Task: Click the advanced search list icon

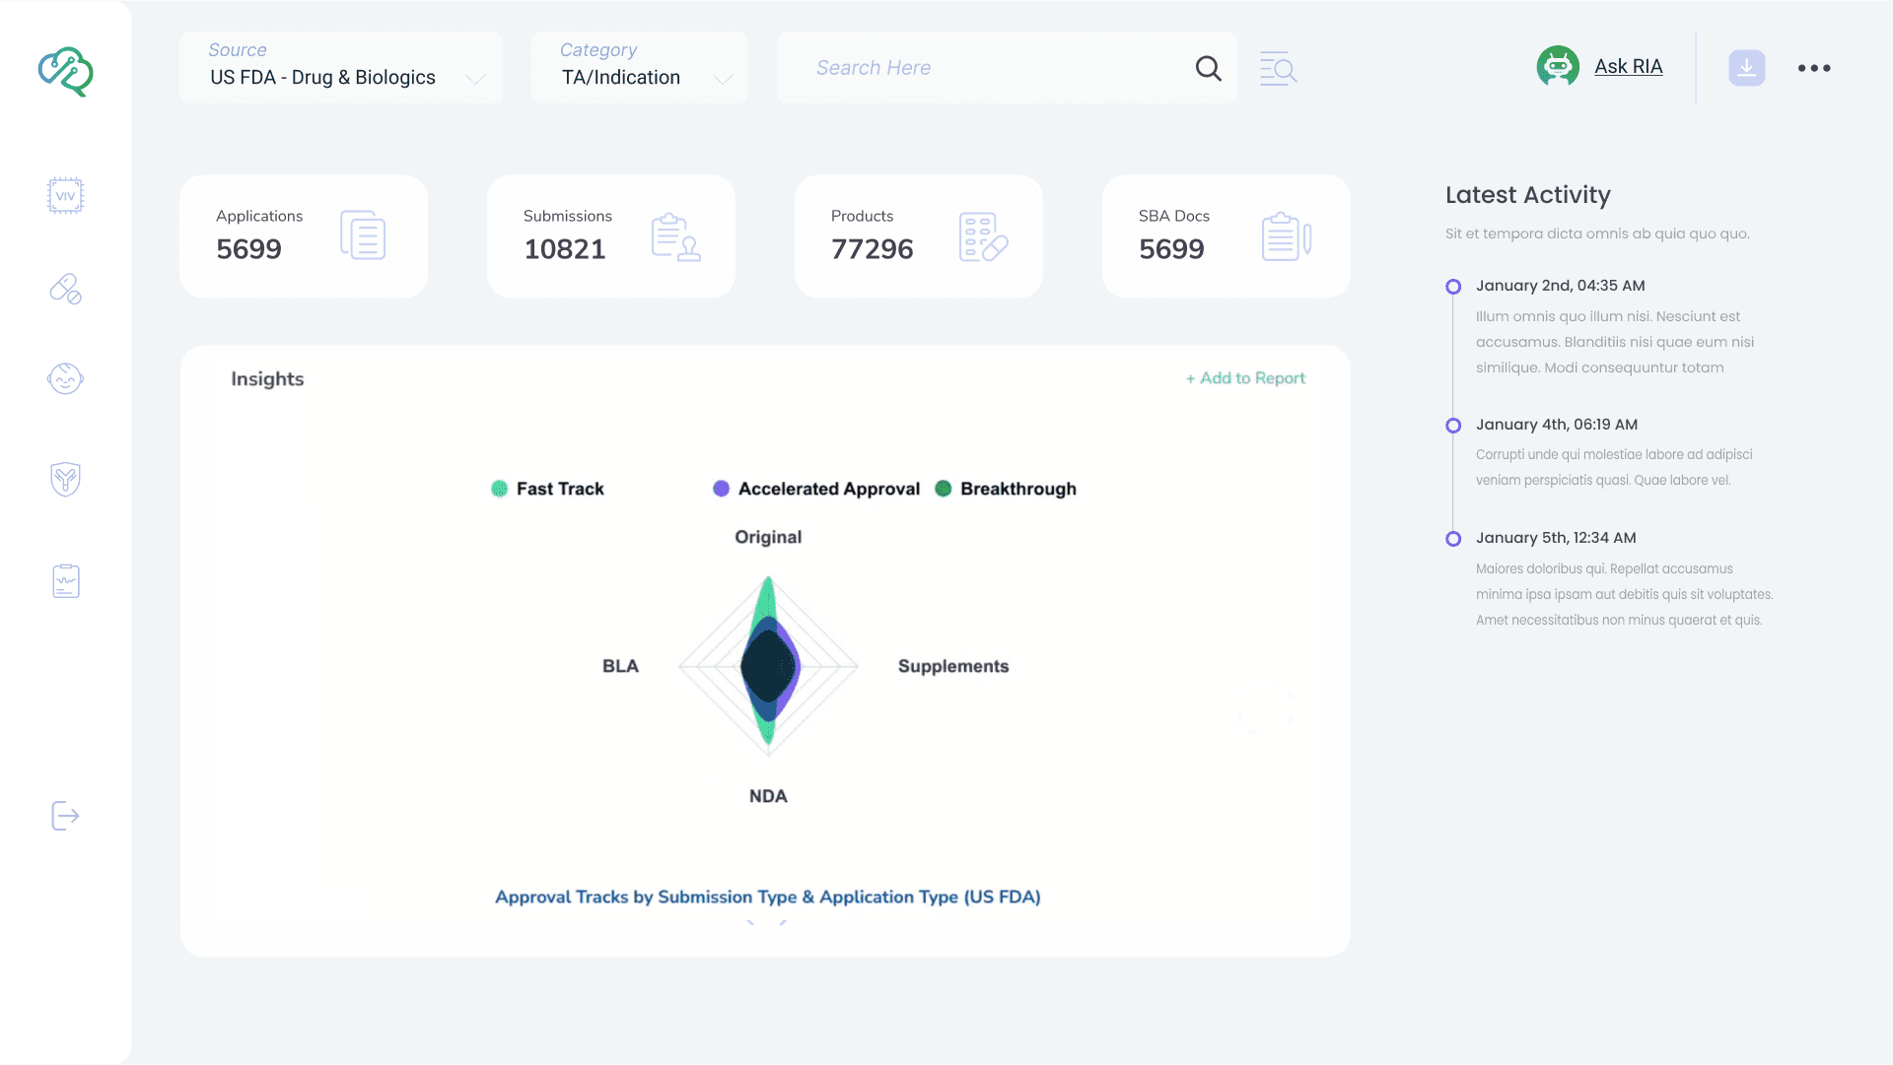Action: [1278, 68]
